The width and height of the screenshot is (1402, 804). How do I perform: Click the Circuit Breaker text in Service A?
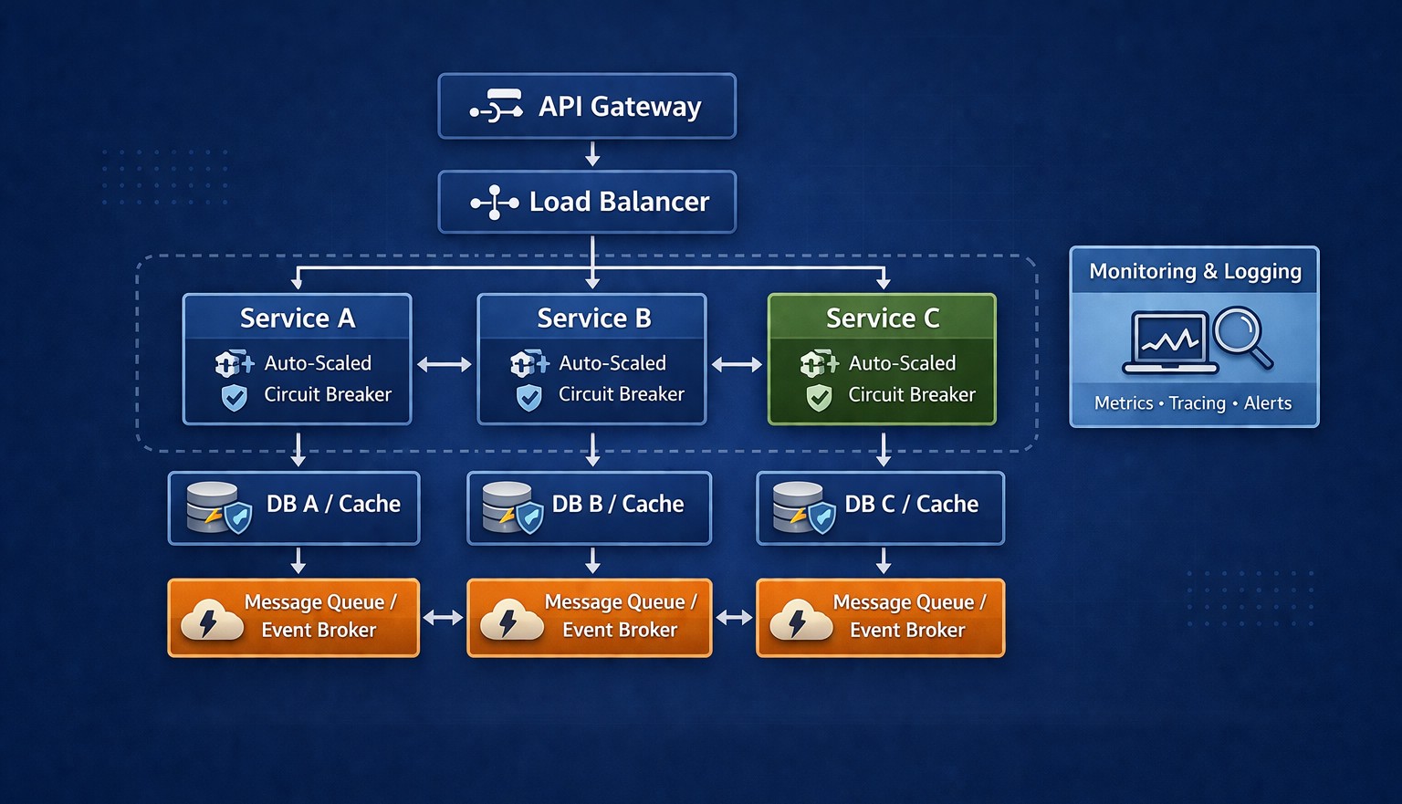click(x=328, y=394)
